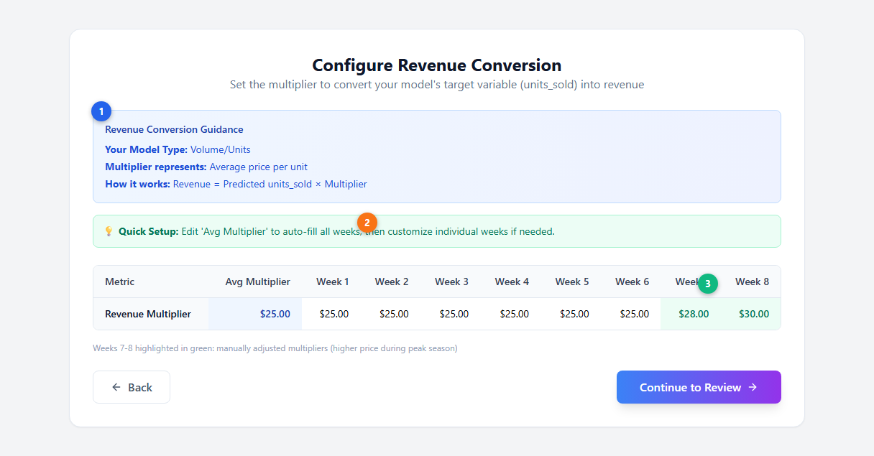Select the Week 1 multiplier value
This screenshot has height=456, width=874.
tap(333, 314)
